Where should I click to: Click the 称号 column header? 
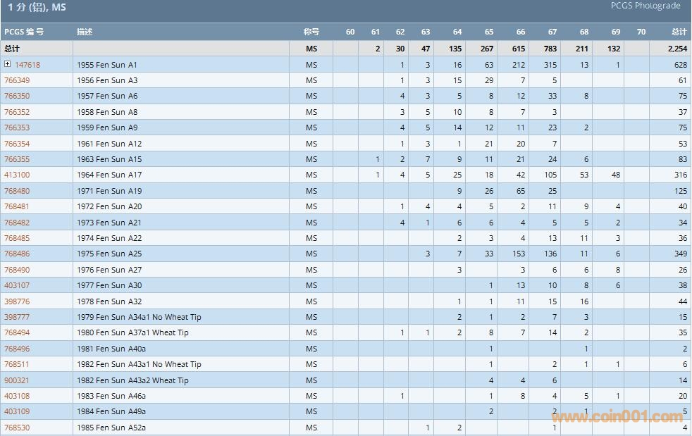tap(311, 32)
